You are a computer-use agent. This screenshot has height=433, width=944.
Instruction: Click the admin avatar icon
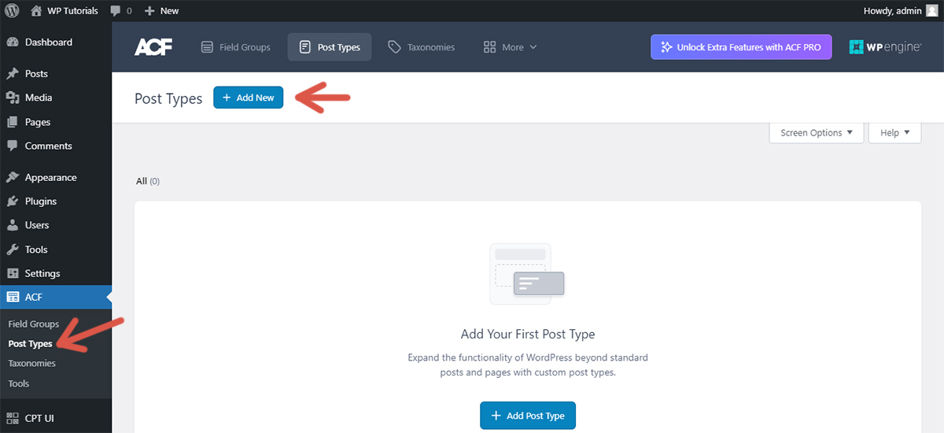pos(931,10)
